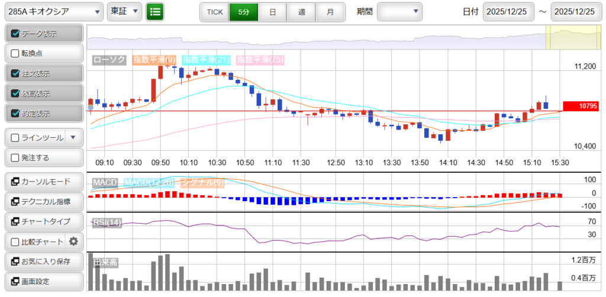Viewport: 606px width, 297px height.
Task: Toggle the 発注する checkbox
Action: tap(16, 158)
